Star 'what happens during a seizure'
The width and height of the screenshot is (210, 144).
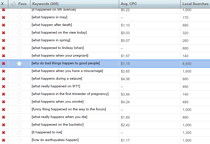pyautogui.click(x=19, y=79)
